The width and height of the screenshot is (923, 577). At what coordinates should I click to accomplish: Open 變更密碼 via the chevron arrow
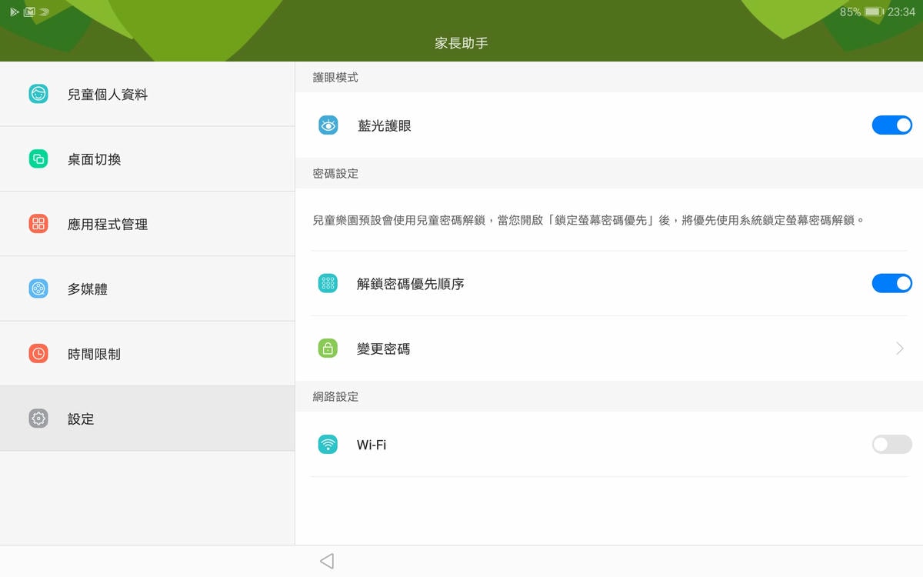(900, 349)
